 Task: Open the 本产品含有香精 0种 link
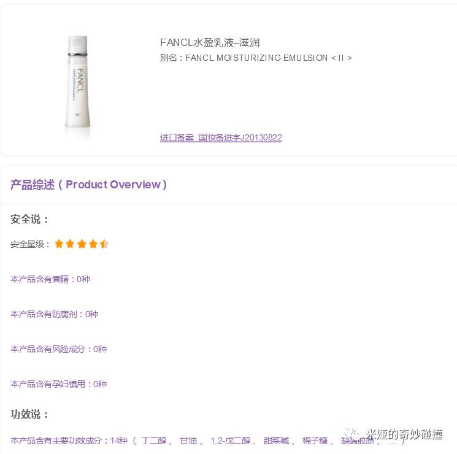(50, 279)
